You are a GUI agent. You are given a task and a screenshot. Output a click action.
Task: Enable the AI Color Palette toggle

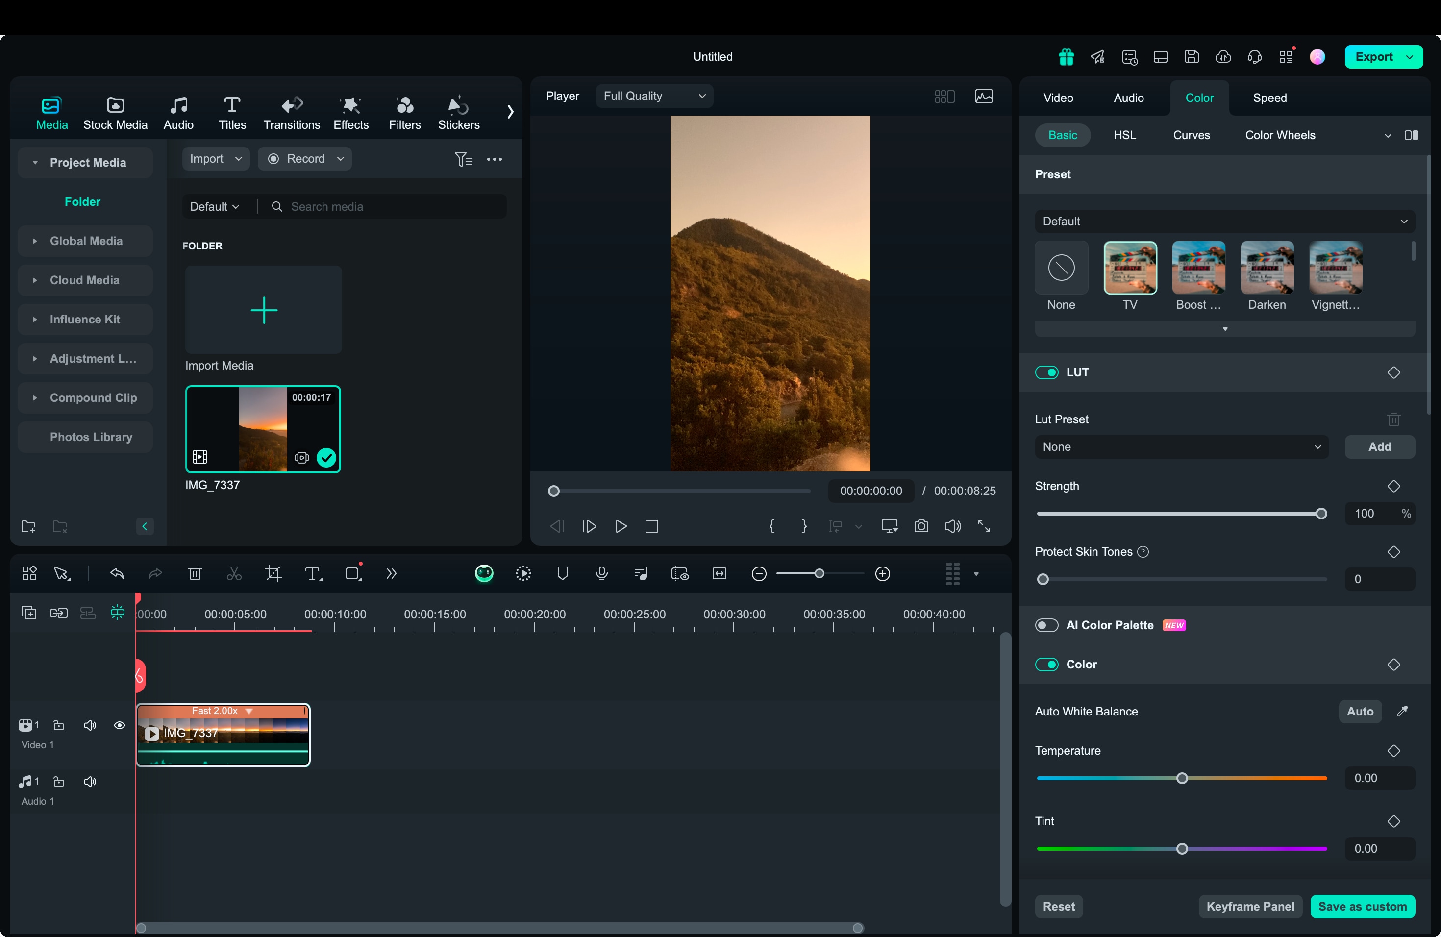[x=1046, y=625]
